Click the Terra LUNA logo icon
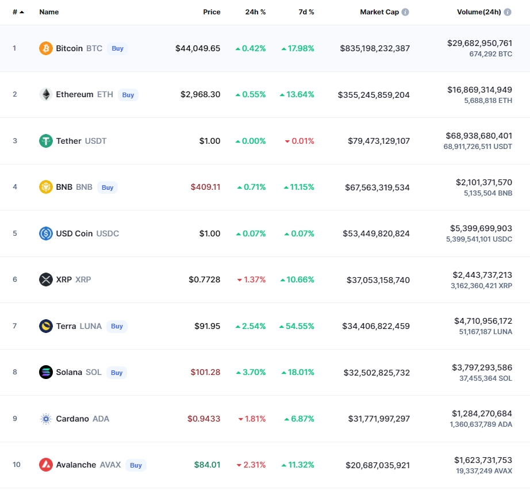Image resolution: width=530 pixels, height=490 pixels. click(x=46, y=326)
